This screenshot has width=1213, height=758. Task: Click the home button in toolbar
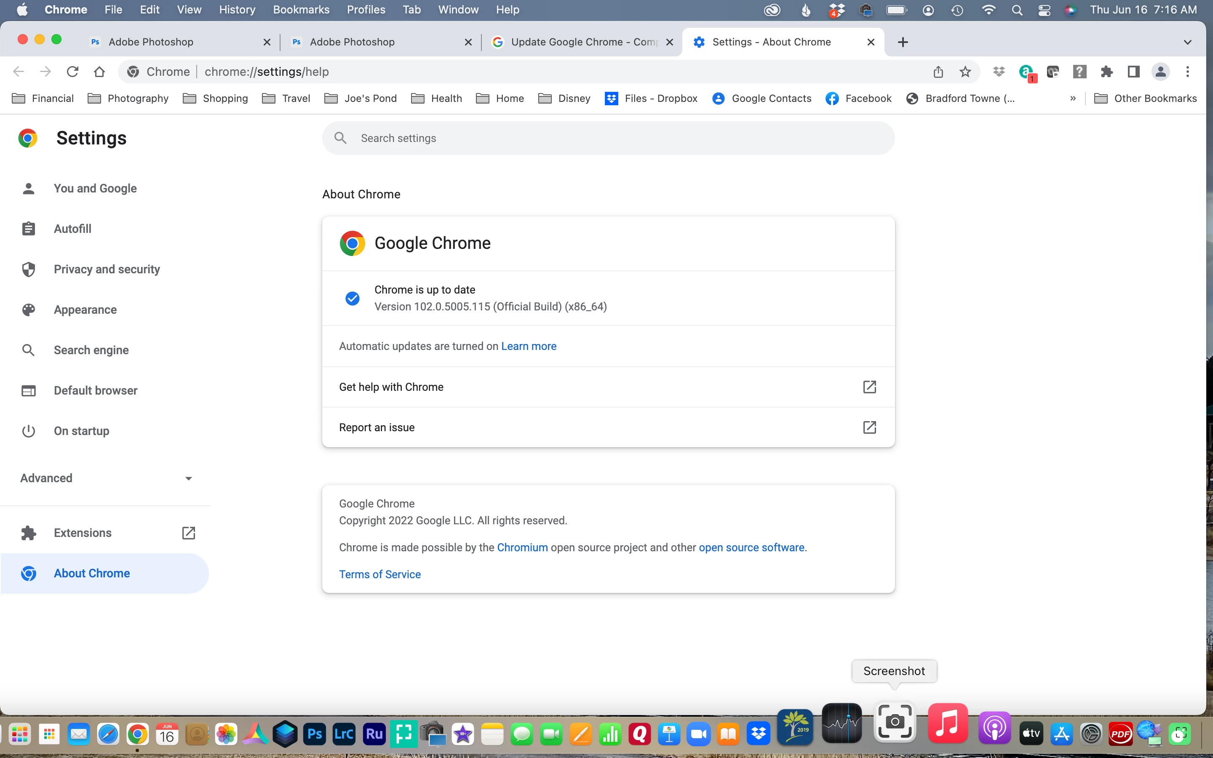tap(99, 72)
